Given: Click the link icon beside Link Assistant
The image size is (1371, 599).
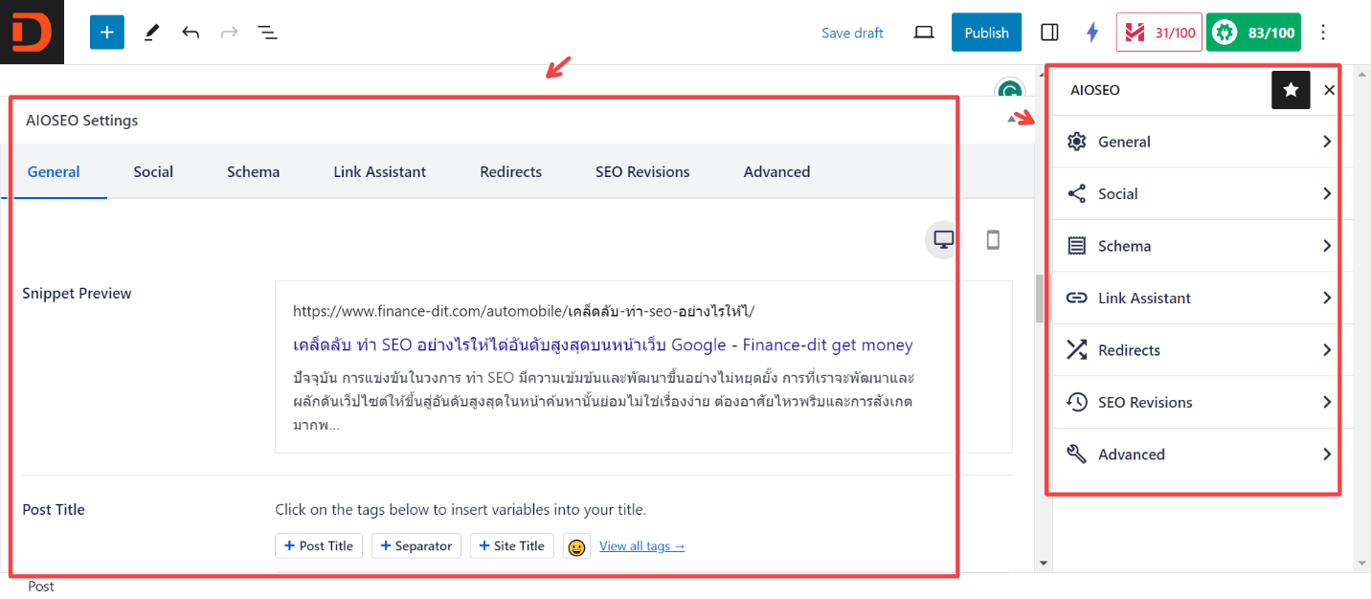Looking at the screenshot, I should pos(1077,299).
